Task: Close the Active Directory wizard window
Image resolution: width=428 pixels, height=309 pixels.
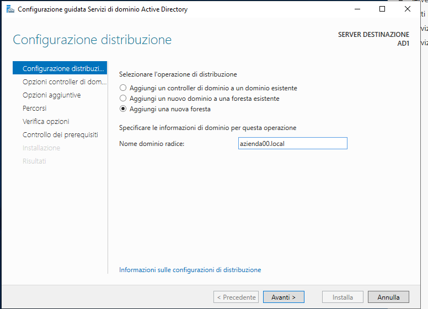Action: (408, 9)
